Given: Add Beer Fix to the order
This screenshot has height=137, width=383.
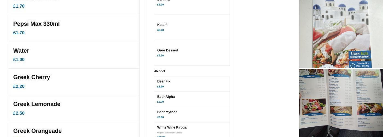Looking at the screenshot, I should [164, 81].
